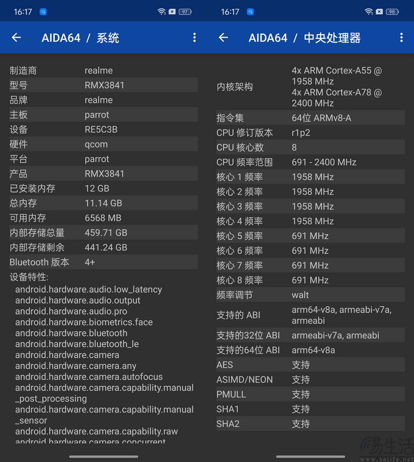Select the PMULL 支持 row
Viewport: 414px width, 462px height.
click(311, 394)
